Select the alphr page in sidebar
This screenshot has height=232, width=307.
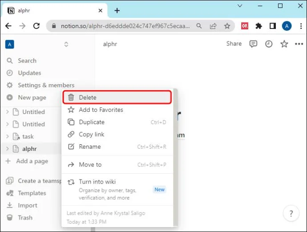[x=29, y=149]
